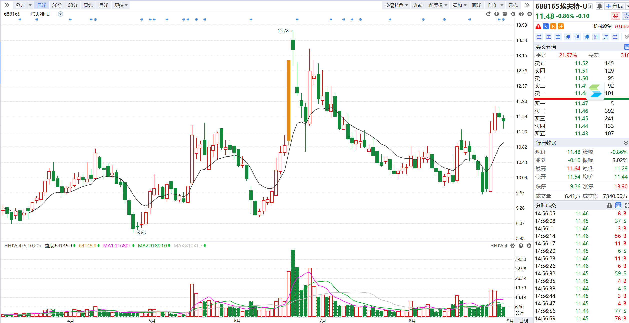629x323 pixels.
Task: Click the stock info 'i' icon
Action: coord(590,7)
